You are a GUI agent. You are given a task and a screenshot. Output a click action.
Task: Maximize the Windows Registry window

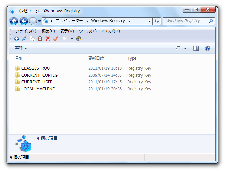pyautogui.click(x=195, y=10)
